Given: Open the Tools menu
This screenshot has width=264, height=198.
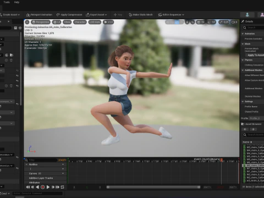Looking at the screenshot, I should pos(7,2).
